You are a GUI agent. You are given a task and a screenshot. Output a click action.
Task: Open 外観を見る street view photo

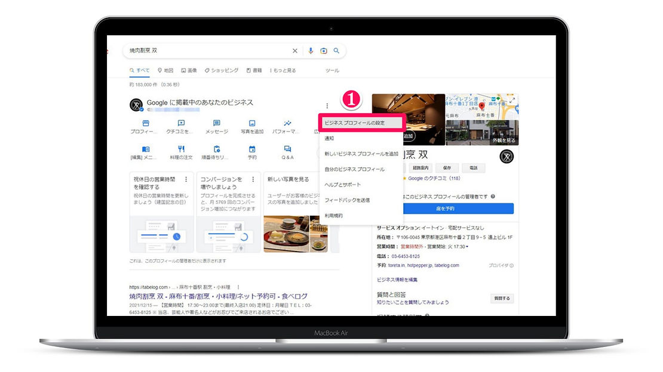(x=482, y=132)
